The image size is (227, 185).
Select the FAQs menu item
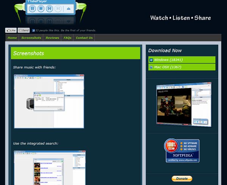[x=67, y=38]
